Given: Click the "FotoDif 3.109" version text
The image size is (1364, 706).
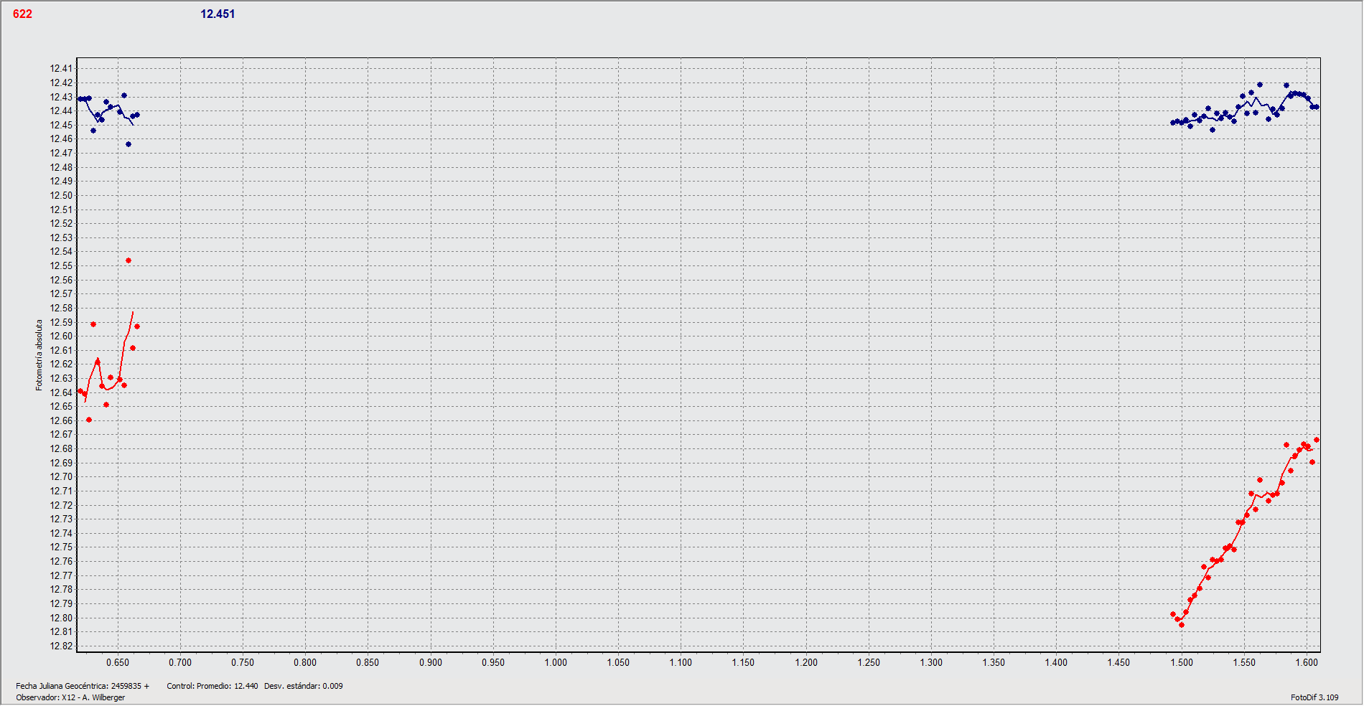Looking at the screenshot, I should tap(1314, 697).
